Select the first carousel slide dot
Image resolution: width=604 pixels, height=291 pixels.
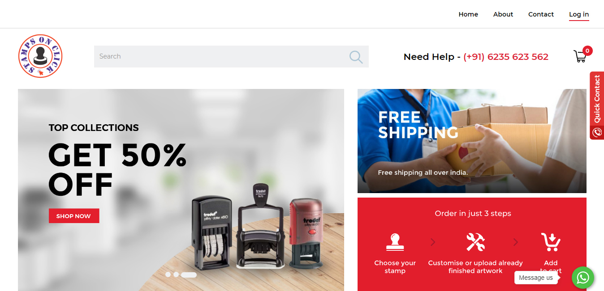(168, 274)
